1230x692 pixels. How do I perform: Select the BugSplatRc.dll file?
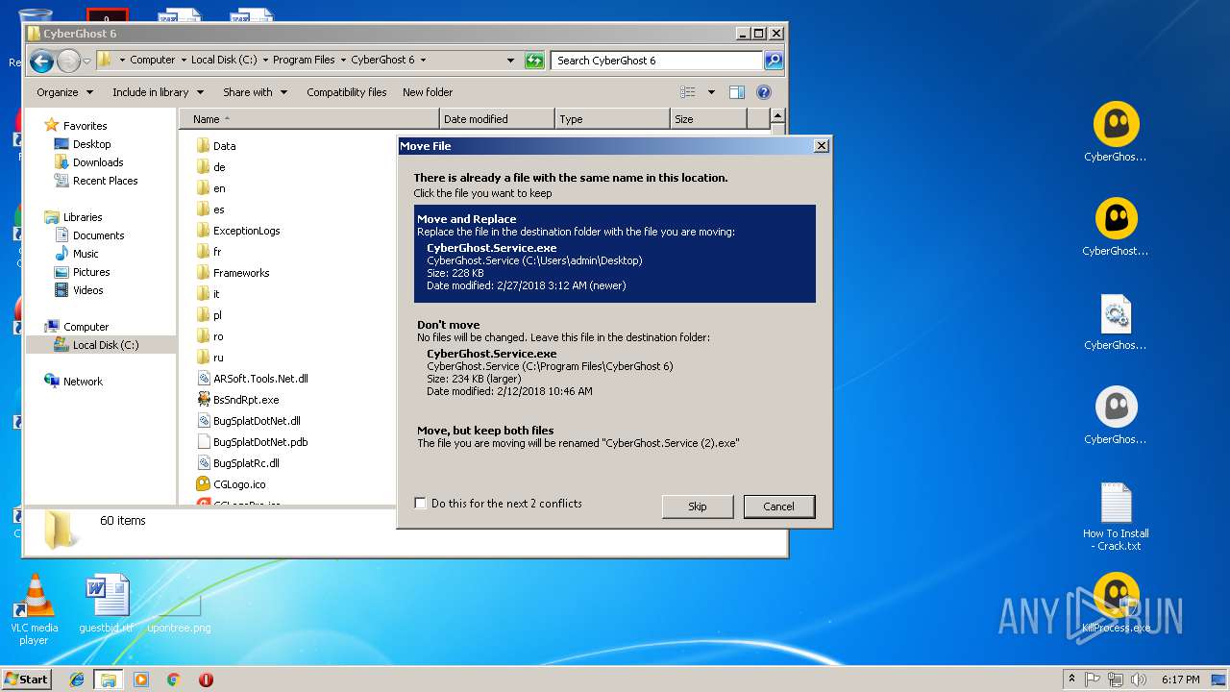(x=237, y=463)
